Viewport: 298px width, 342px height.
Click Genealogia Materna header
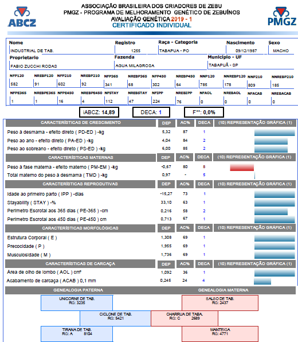pos(223,290)
